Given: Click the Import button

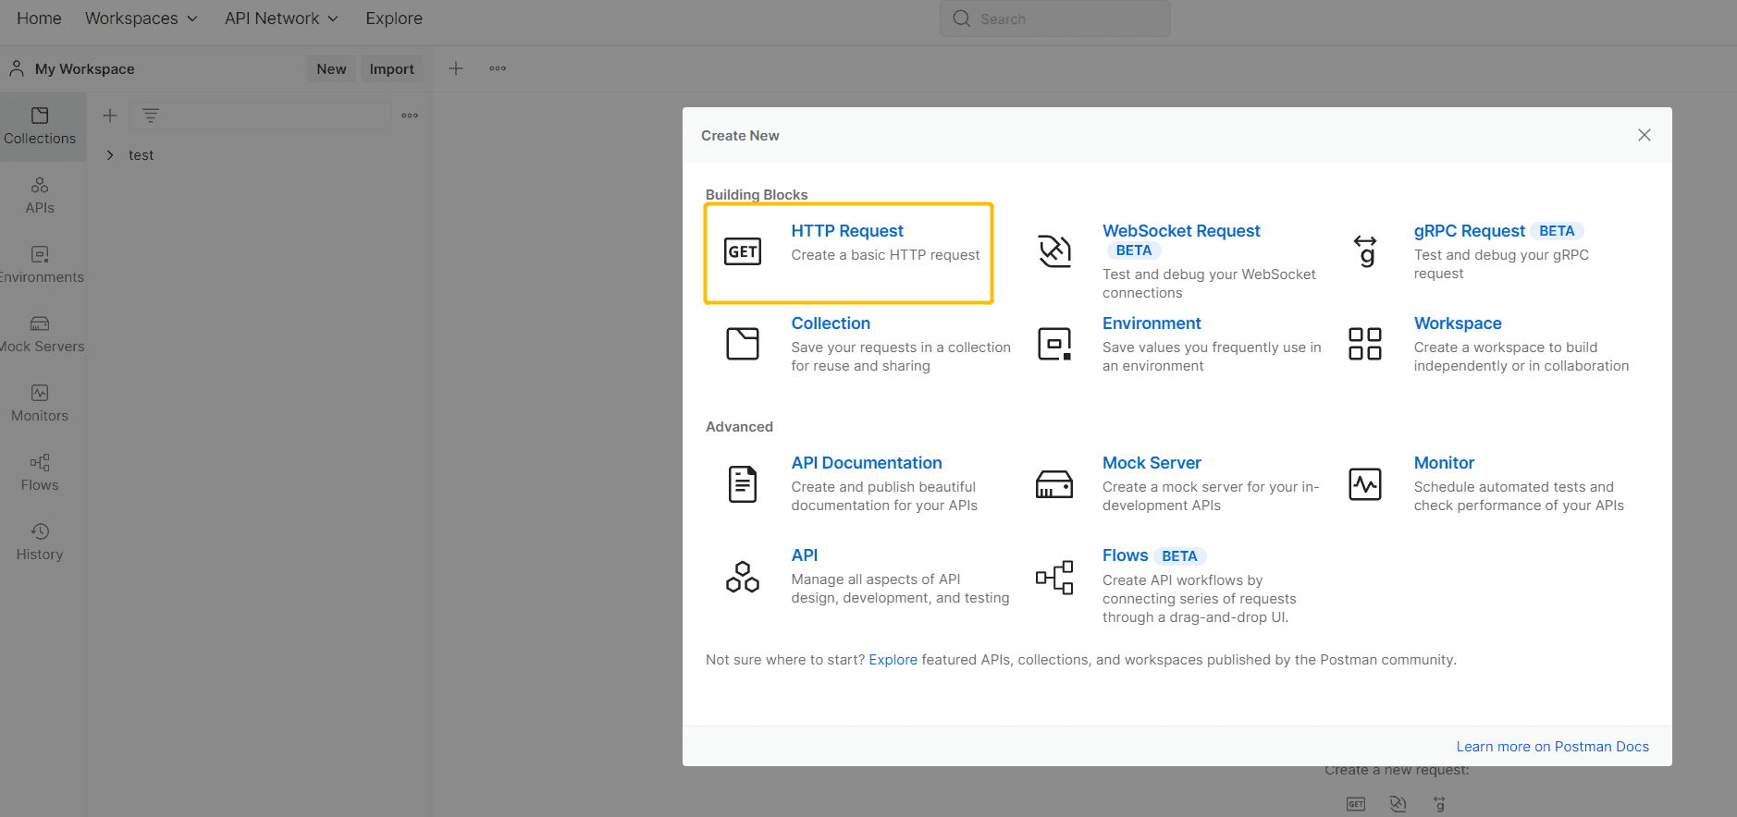Looking at the screenshot, I should (392, 68).
